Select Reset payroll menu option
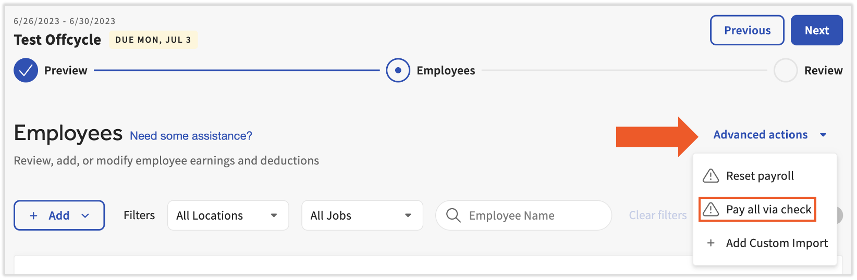This screenshot has width=857, height=280. 760,176
